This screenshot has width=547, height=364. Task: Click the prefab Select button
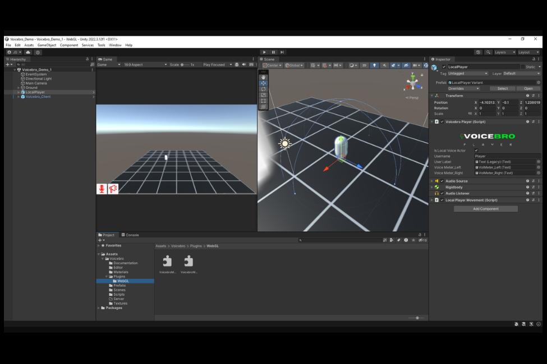pos(502,88)
